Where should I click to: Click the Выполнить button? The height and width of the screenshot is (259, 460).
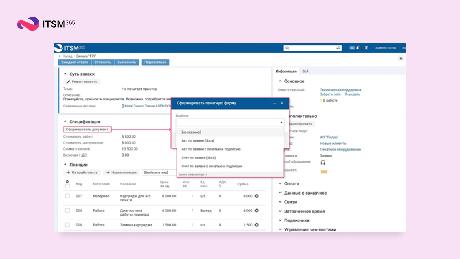coord(127,62)
